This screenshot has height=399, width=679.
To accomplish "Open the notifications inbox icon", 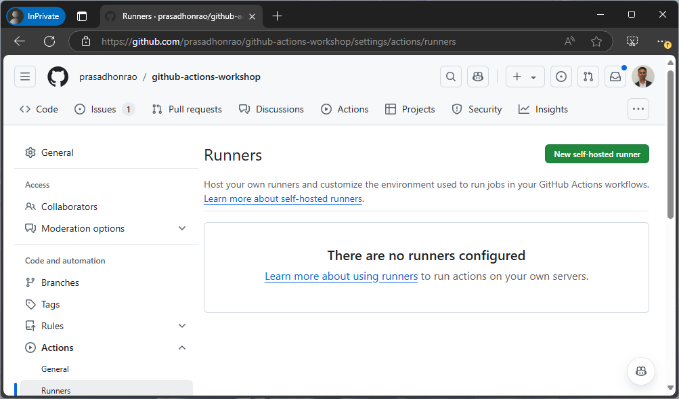I will click(x=615, y=77).
